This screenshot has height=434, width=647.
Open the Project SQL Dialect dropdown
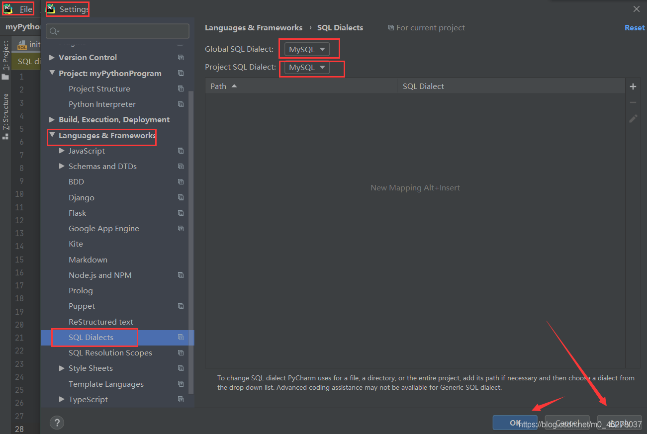click(x=307, y=68)
